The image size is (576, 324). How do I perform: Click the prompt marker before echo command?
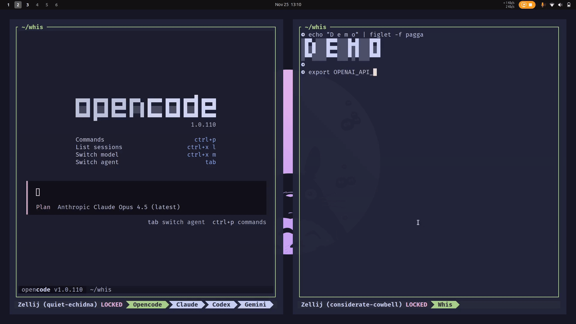tap(303, 34)
